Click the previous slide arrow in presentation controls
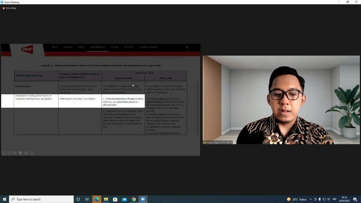 coord(4,153)
